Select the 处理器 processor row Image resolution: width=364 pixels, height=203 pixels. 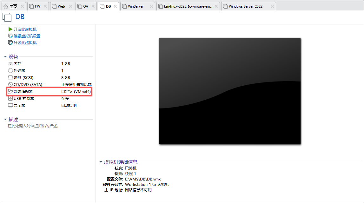(50, 70)
